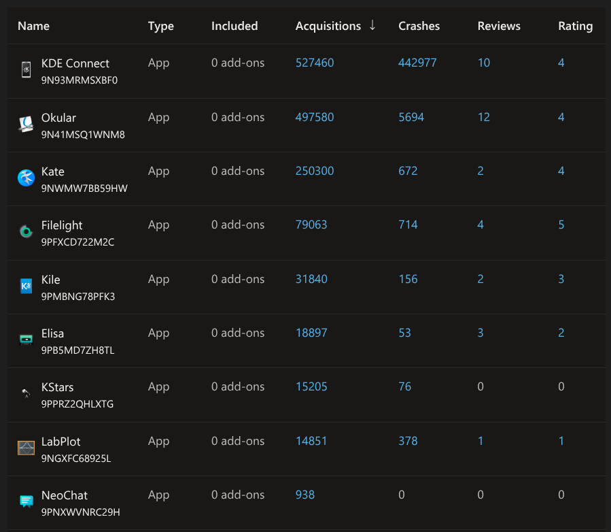The width and height of the screenshot is (611, 532).
Task: Open KDE Connect reviews count 10
Action: click(484, 63)
